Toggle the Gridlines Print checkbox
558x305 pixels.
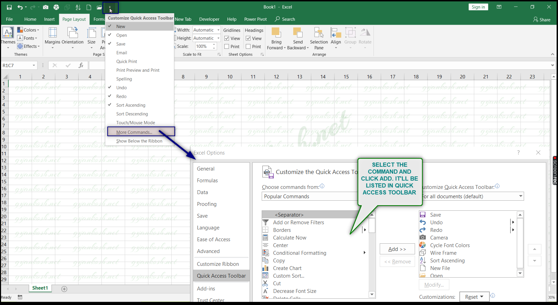click(x=227, y=46)
